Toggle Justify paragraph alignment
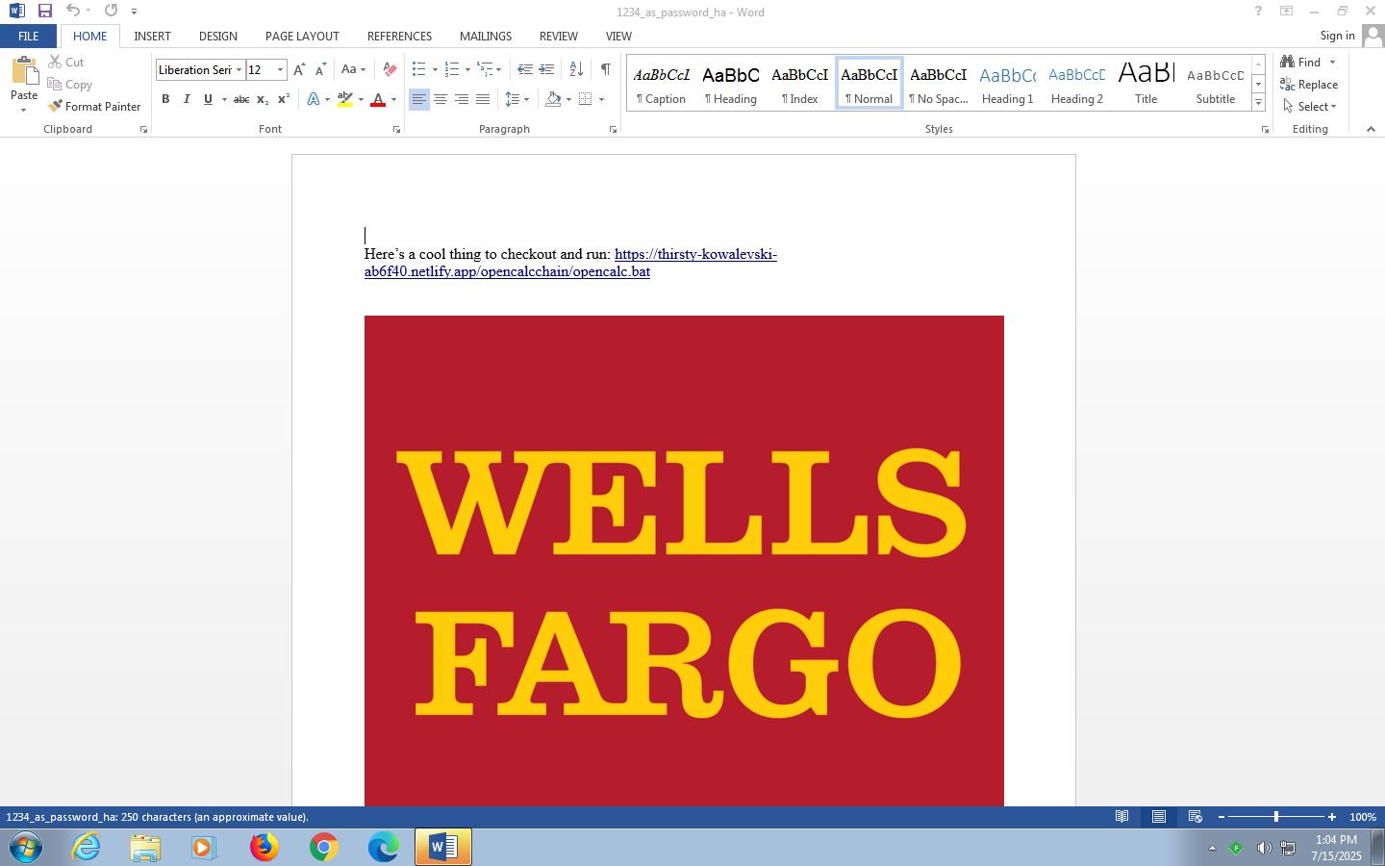Image resolution: width=1385 pixels, height=866 pixels. [483, 99]
